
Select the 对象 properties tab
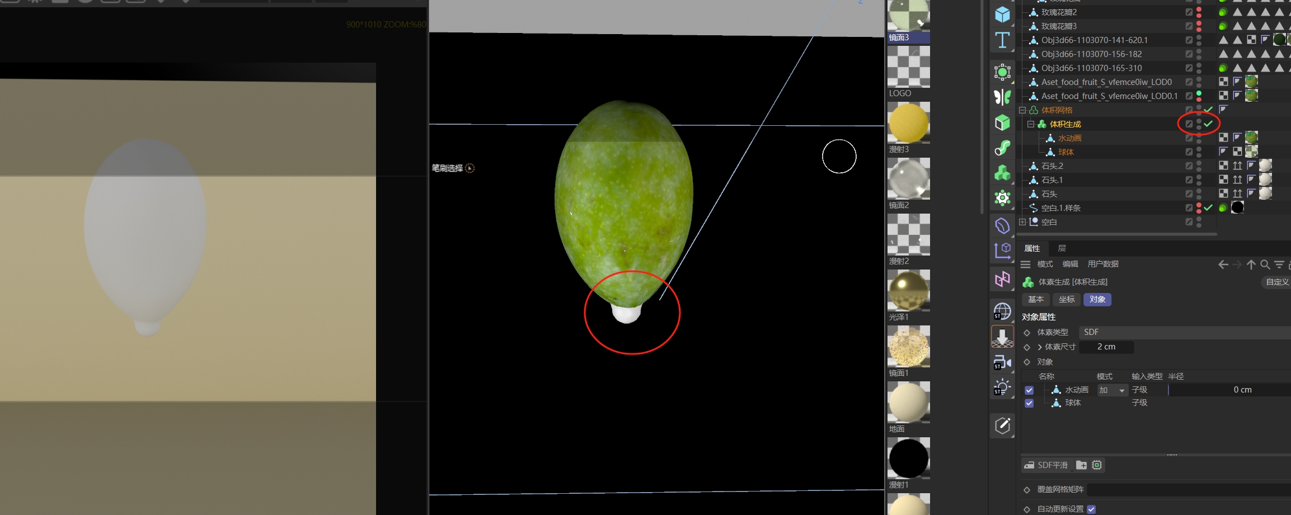pos(1097,300)
